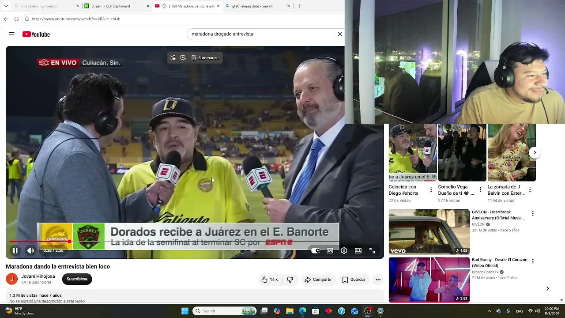Reload the YouTube page

click(16, 19)
